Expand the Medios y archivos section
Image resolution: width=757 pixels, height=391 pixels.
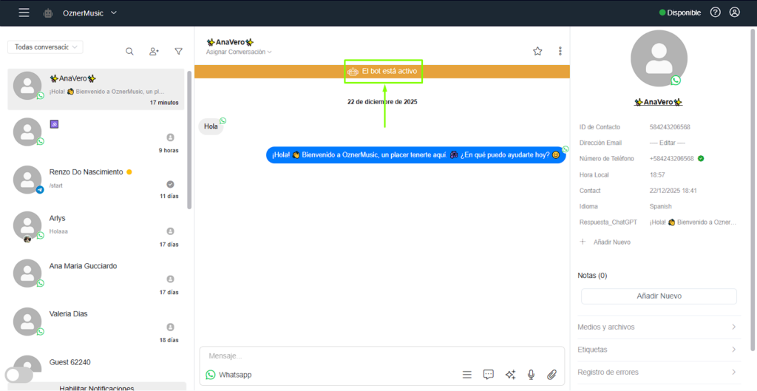657,327
